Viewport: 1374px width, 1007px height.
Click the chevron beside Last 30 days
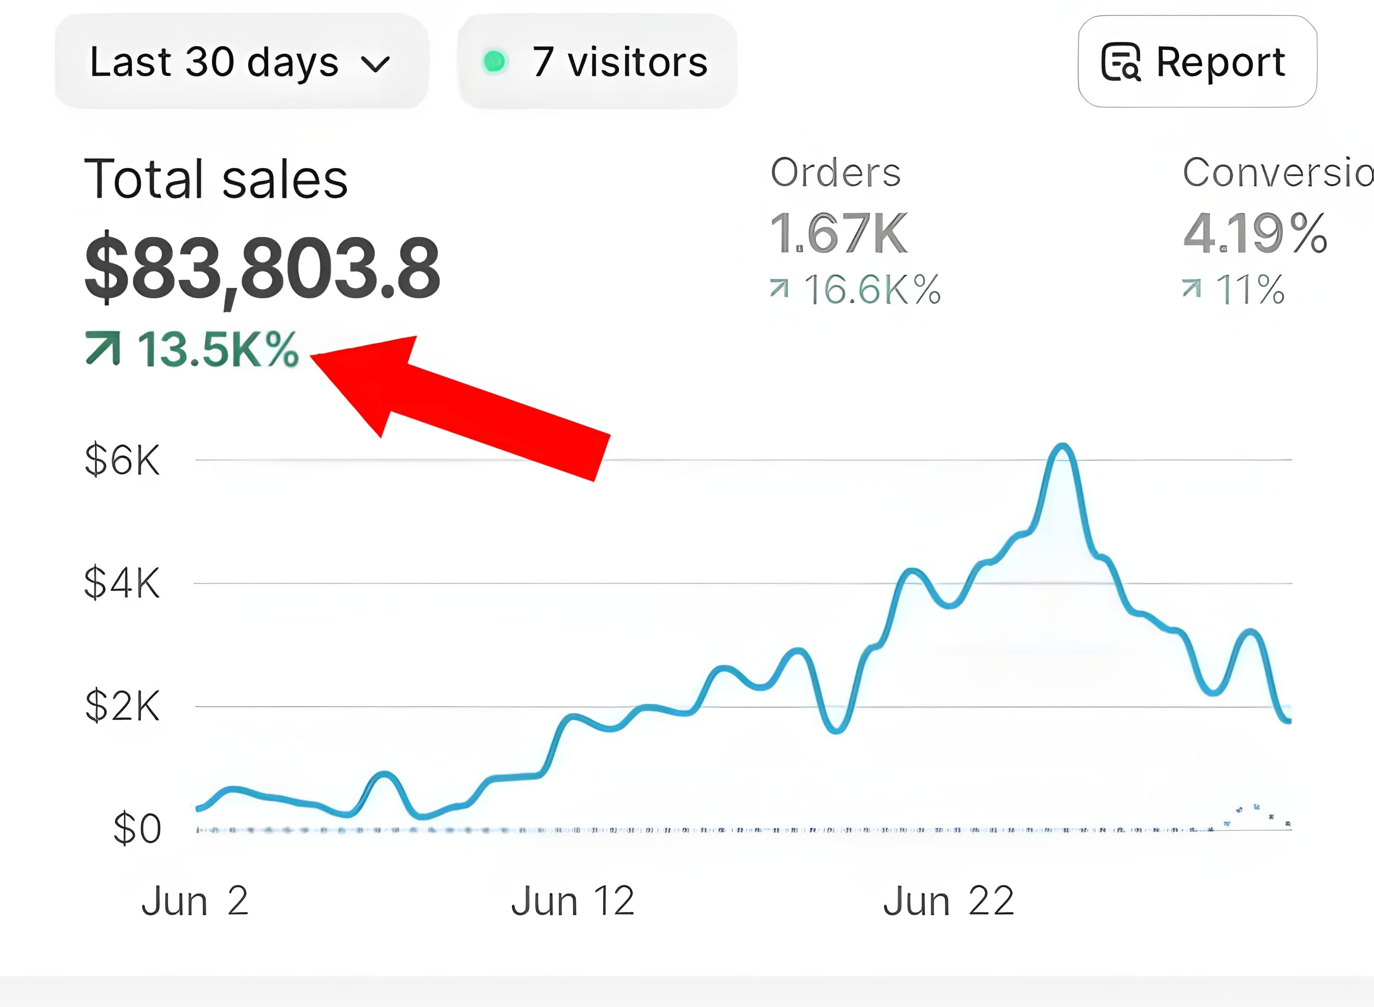coord(375,63)
